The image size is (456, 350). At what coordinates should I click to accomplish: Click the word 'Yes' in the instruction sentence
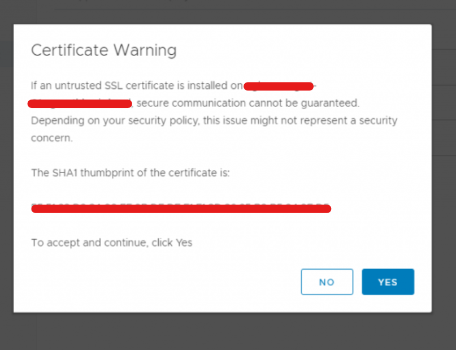[x=184, y=243]
